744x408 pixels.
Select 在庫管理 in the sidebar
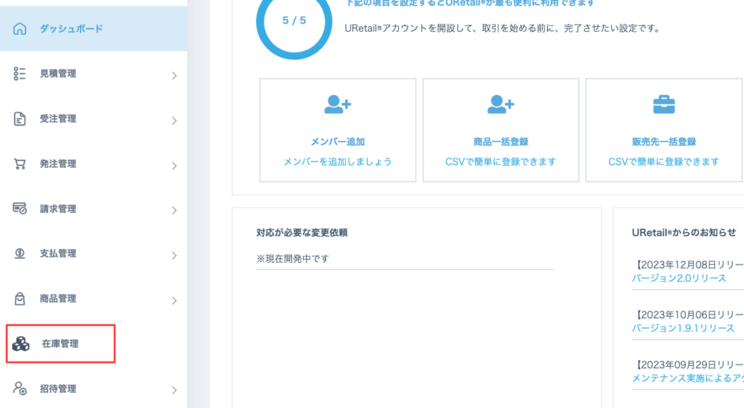(x=60, y=344)
